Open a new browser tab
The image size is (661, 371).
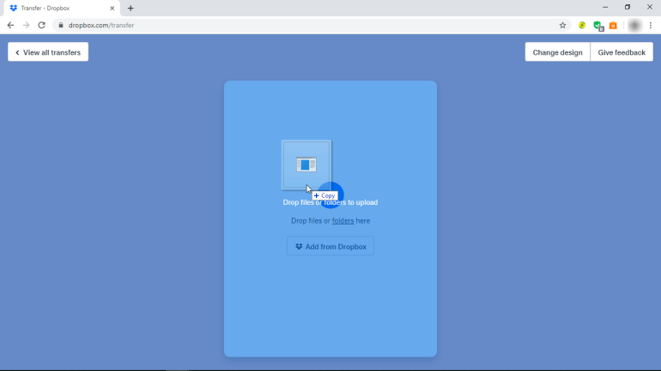(130, 8)
